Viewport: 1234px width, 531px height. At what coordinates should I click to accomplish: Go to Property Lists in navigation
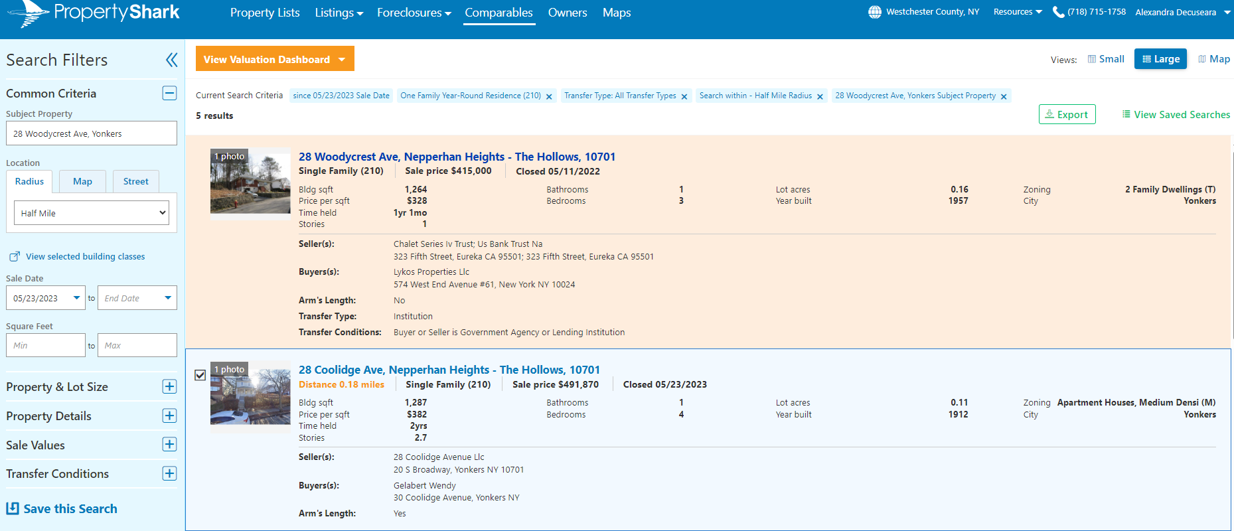[x=265, y=13]
